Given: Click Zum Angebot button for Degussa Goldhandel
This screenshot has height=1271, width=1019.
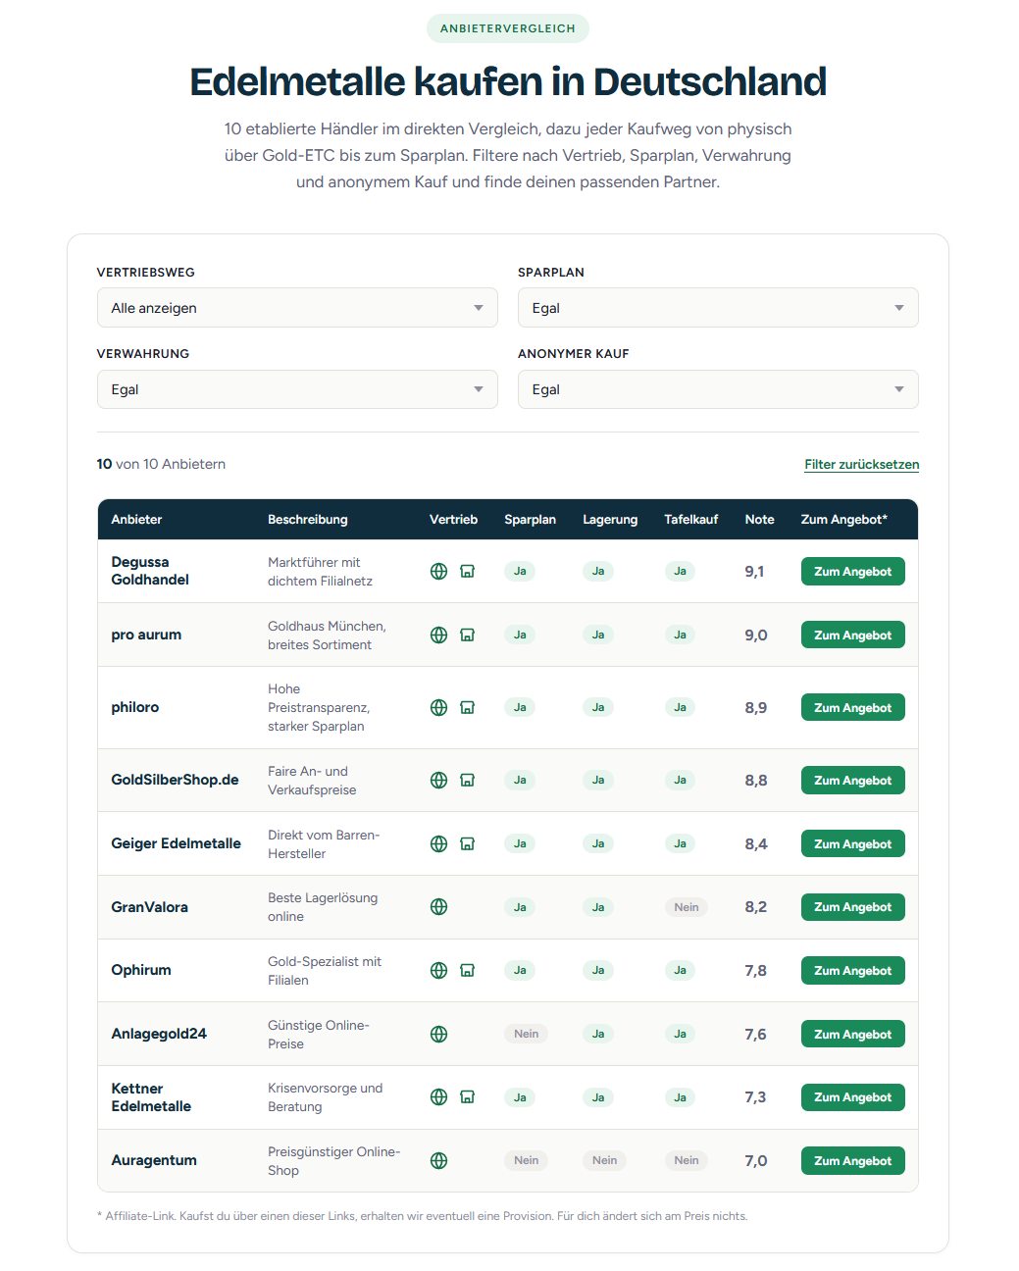Looking at the screenshot, I should point(852,571).
